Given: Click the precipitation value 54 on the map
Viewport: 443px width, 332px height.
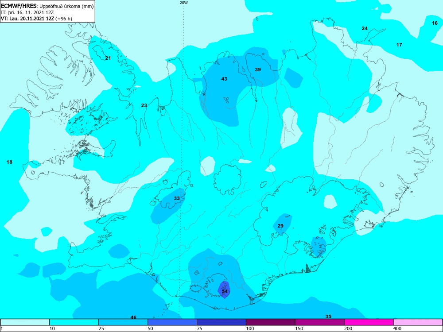Looking at the screenshot, I should point(225,291).
